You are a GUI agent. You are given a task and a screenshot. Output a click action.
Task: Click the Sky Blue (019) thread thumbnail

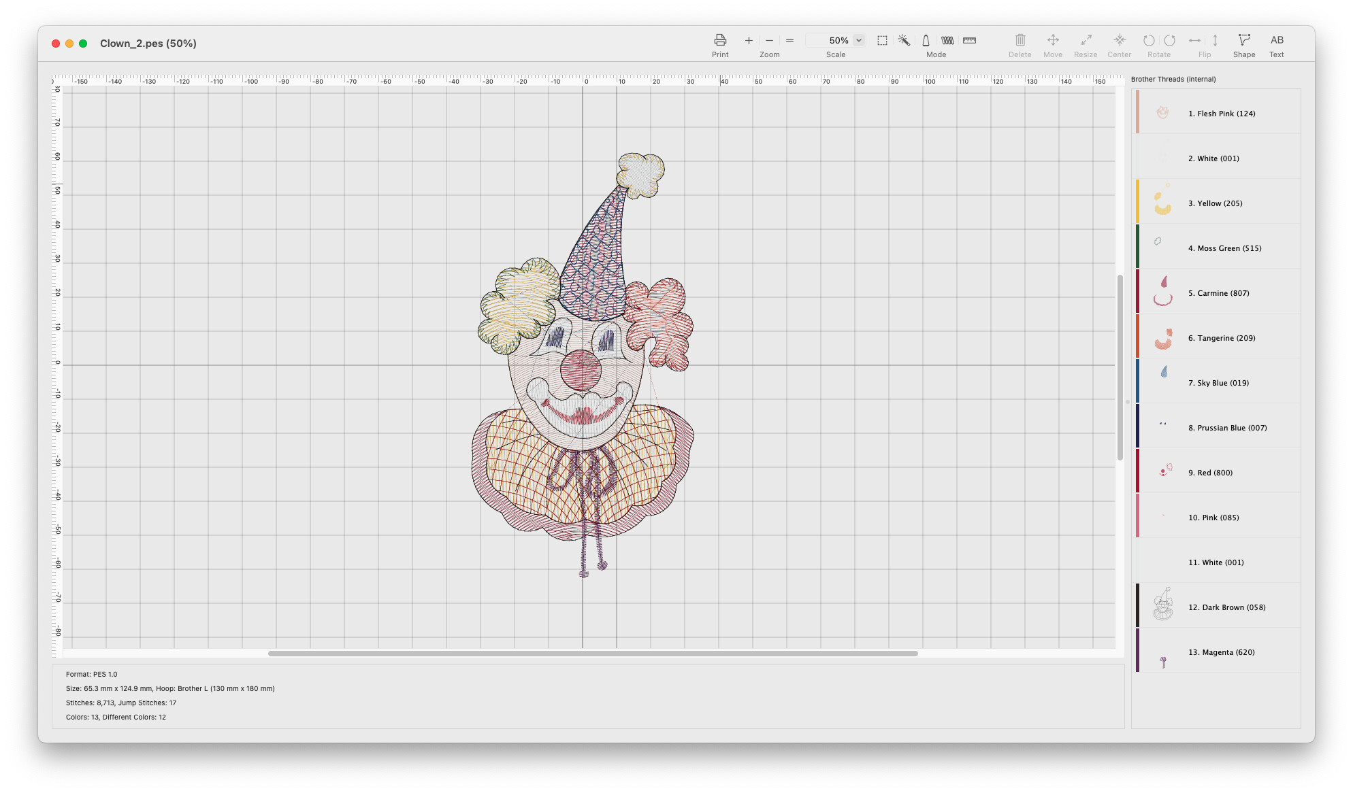pyautogui.click(x=1163, y=373)
